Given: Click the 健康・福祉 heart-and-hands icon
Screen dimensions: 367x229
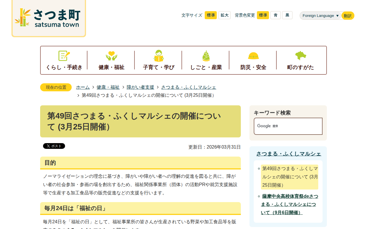Looking at the screenshot, I should [111, 56].
